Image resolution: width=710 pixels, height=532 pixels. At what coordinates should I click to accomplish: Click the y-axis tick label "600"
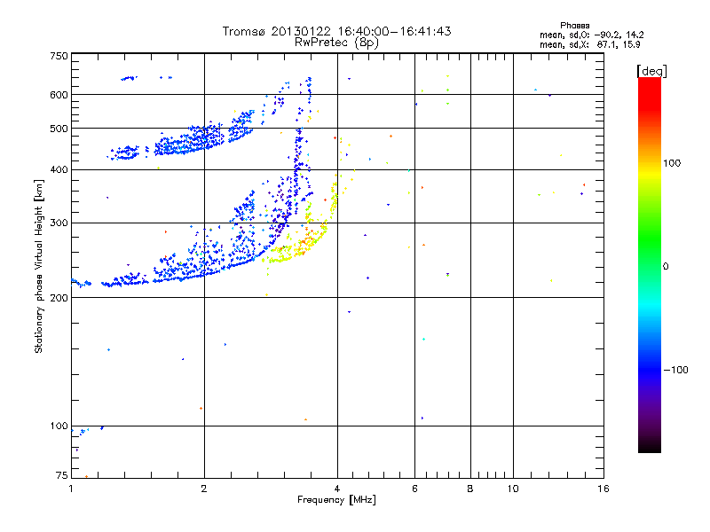(x=59, y=95)
